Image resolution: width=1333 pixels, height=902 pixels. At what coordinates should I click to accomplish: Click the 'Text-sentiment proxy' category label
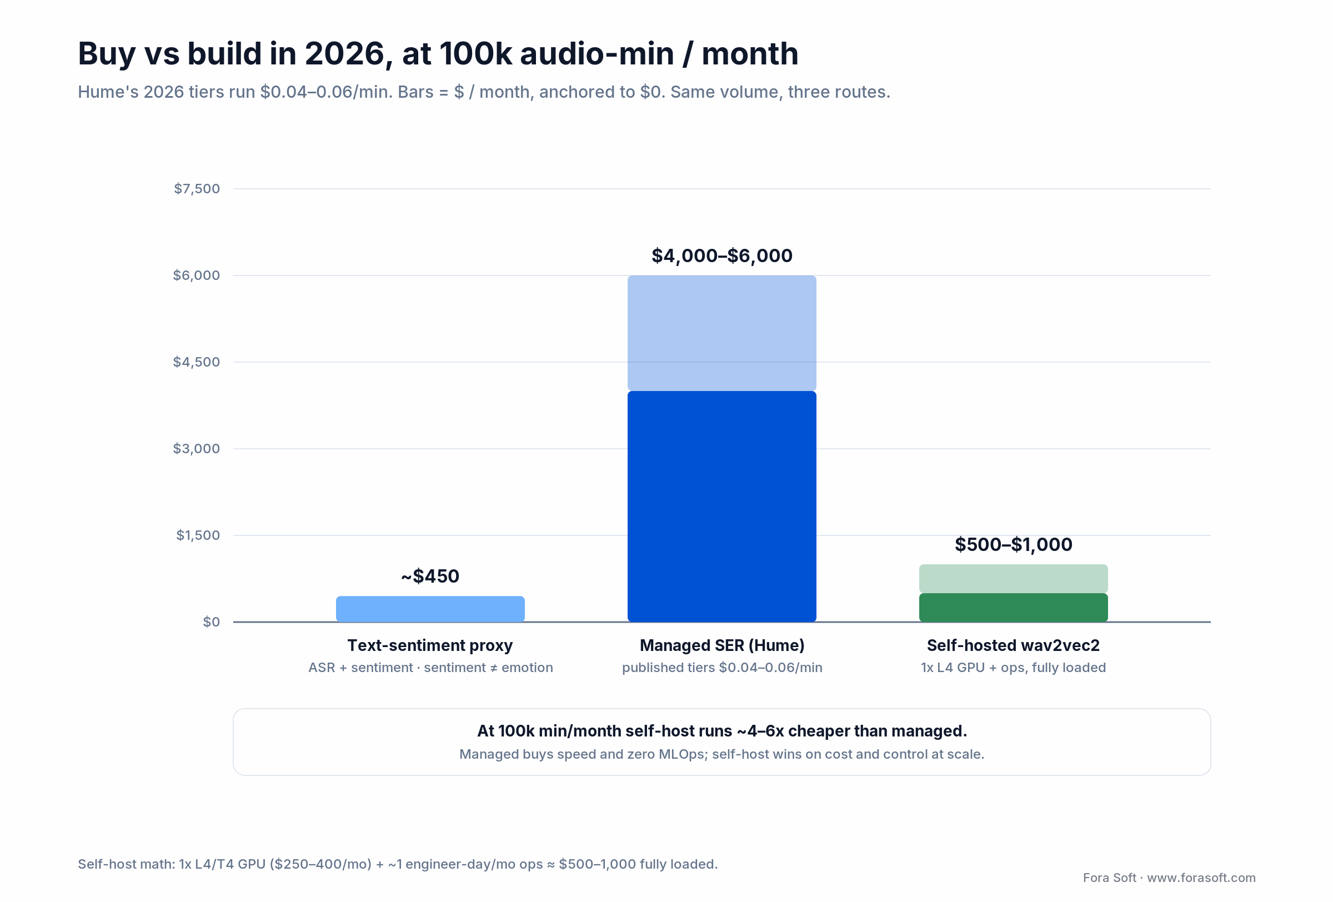pyautogui.click(x=430, y=646)
